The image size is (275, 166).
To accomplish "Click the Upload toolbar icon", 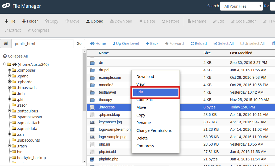I will (x=88, y=21).
